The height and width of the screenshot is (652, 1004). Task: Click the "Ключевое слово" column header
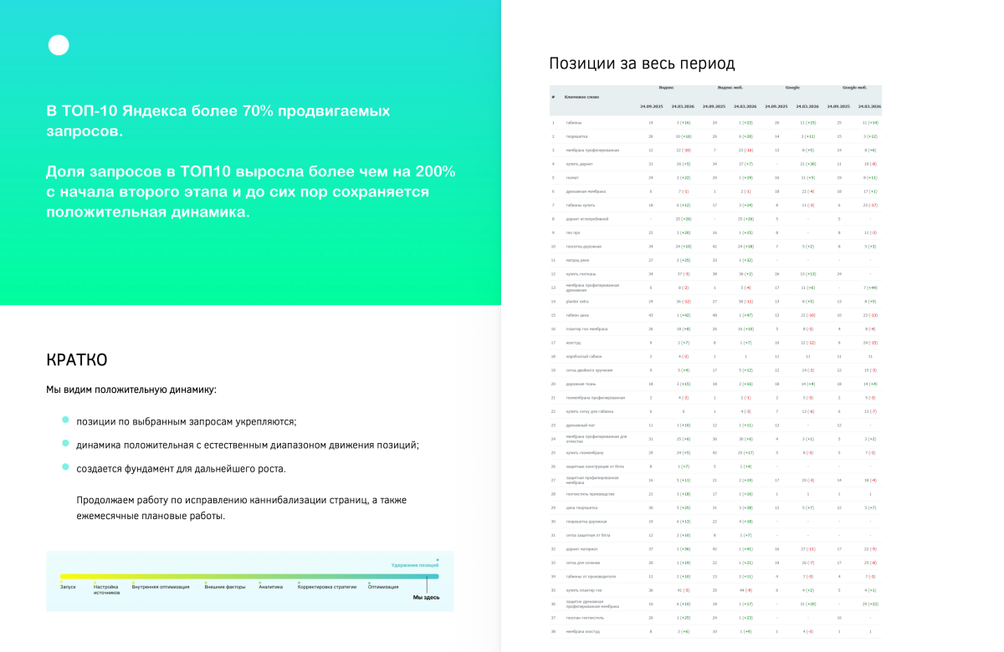[581, 97]
